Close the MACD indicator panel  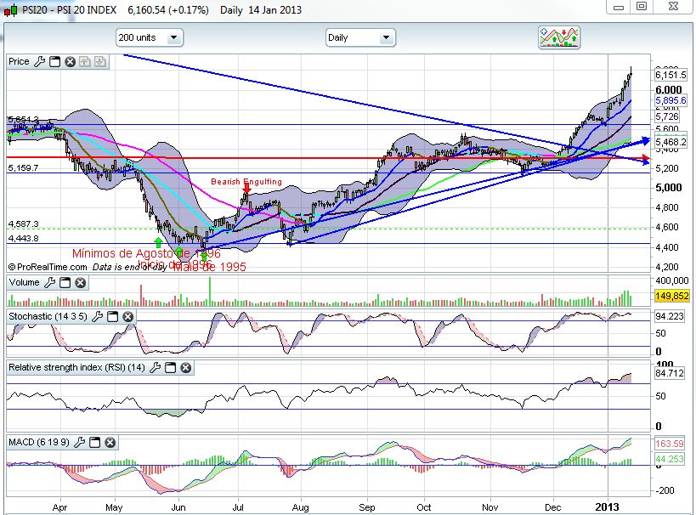110,442
